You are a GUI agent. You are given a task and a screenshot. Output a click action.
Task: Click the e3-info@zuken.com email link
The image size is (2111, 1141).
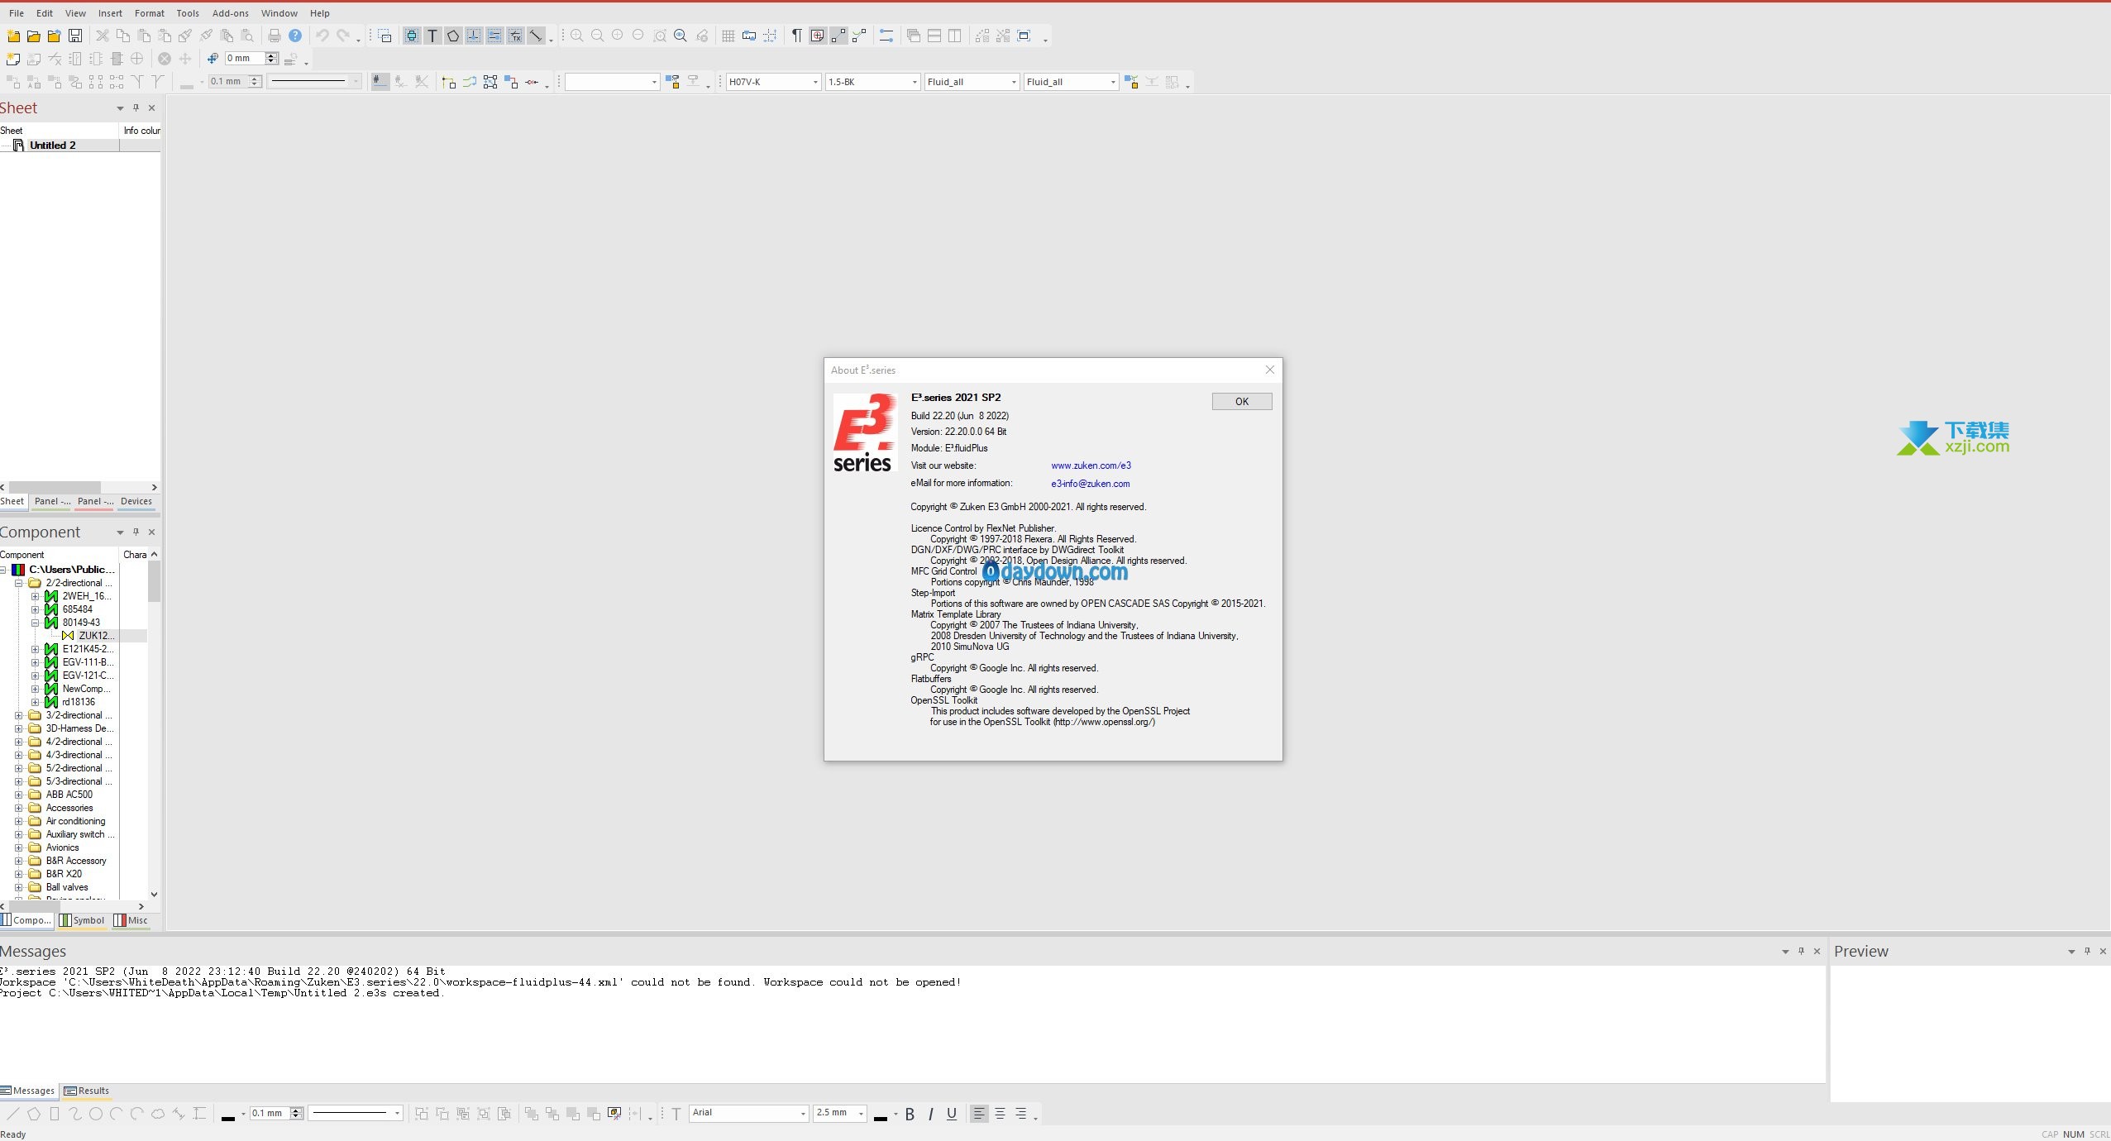(x=1090, y=484)
